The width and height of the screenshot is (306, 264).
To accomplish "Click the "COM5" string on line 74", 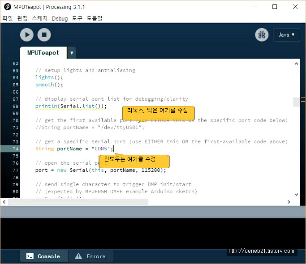I will coord(101,149).
